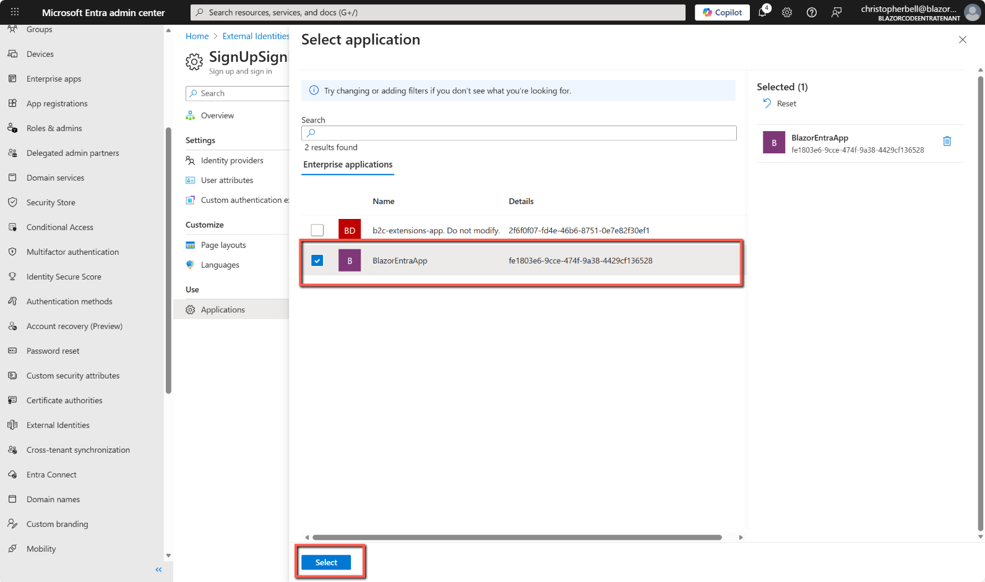The width and height of the screenshot is (985, 582).
Task: Open the app launcher waffle icon
Action: [x=15, y=12]
